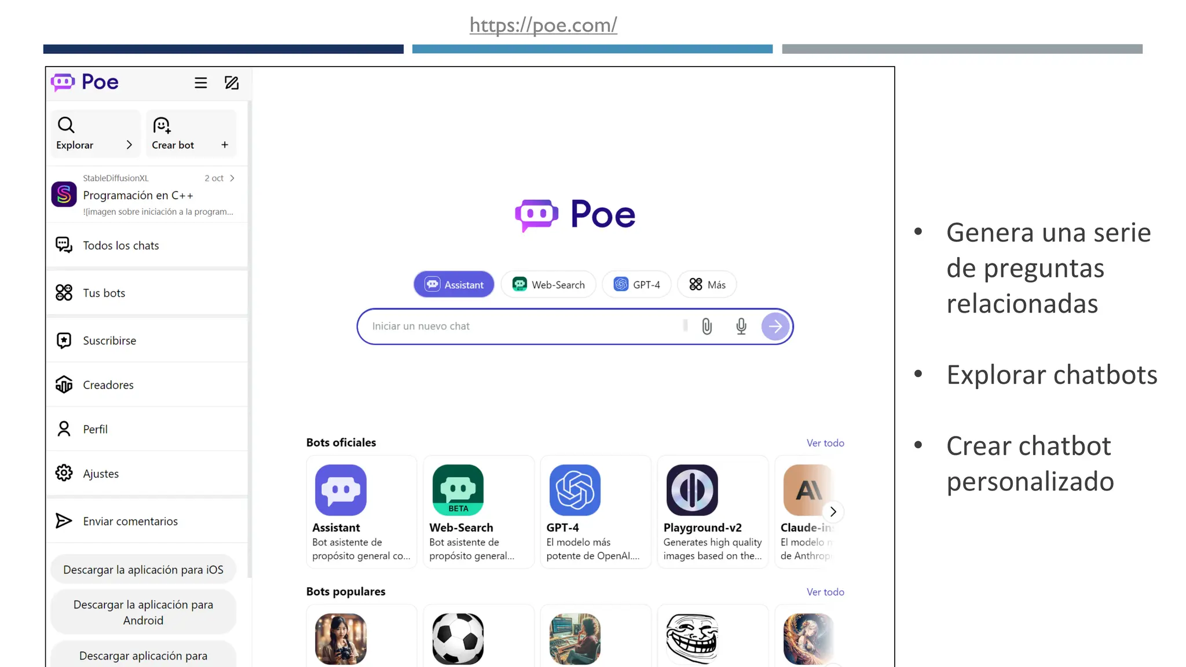Open Todos los chats in the sidebar
1186x667 pixels.
(x=147, y=245)
